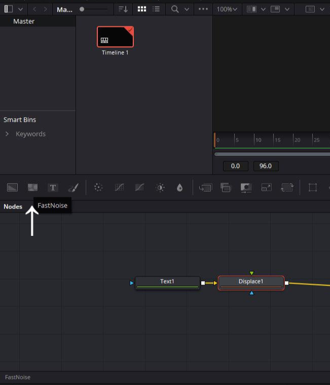330x385 pixels.
Task: Open the bin list panel dropdown arrow
Action: tap(21, 9)
